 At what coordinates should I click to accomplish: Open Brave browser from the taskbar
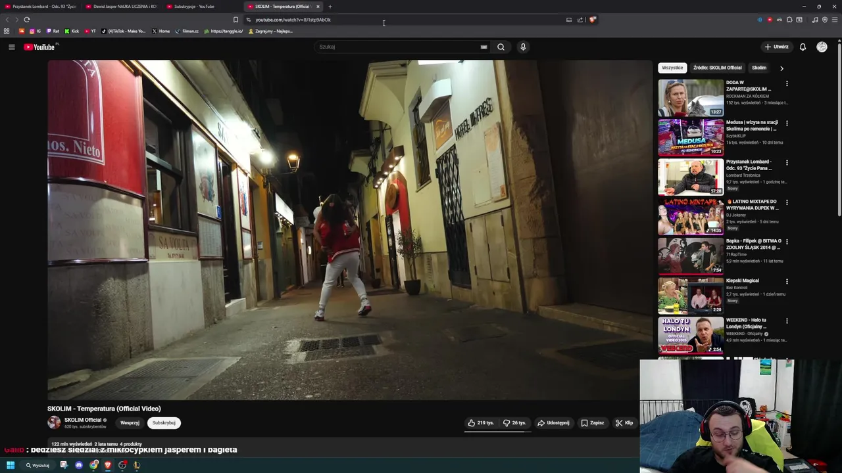coord(108,465)
